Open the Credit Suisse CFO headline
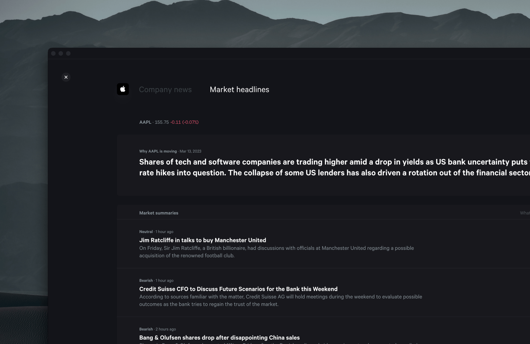Screen dimensions: 530x344 tap(238, 289)
